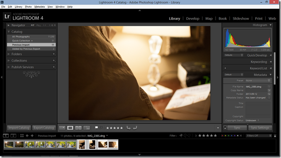This screenshot has width=281, height=158.
Task: Collapse top module picker arrow
Action: [x=140, y=10]
